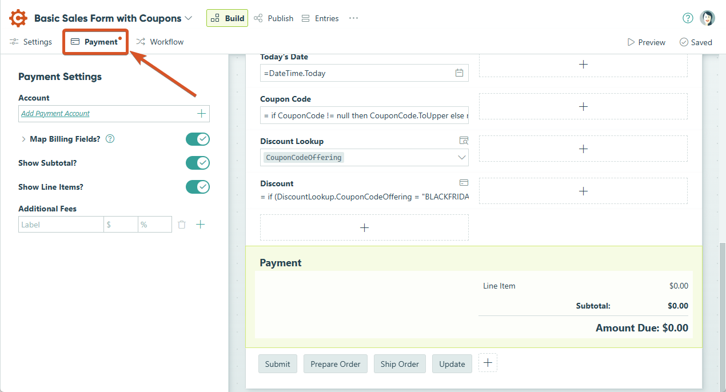This screenshot has width=726, height=392.
Task: Click the Update button
Action: pyautogui.click(x=452, y=364)
